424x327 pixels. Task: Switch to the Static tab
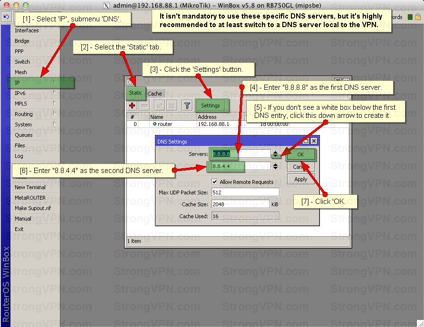(135, 93)
